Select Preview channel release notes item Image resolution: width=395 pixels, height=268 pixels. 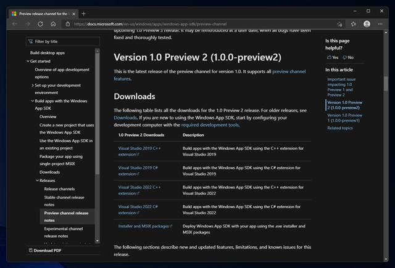click(x=66, y=216)
